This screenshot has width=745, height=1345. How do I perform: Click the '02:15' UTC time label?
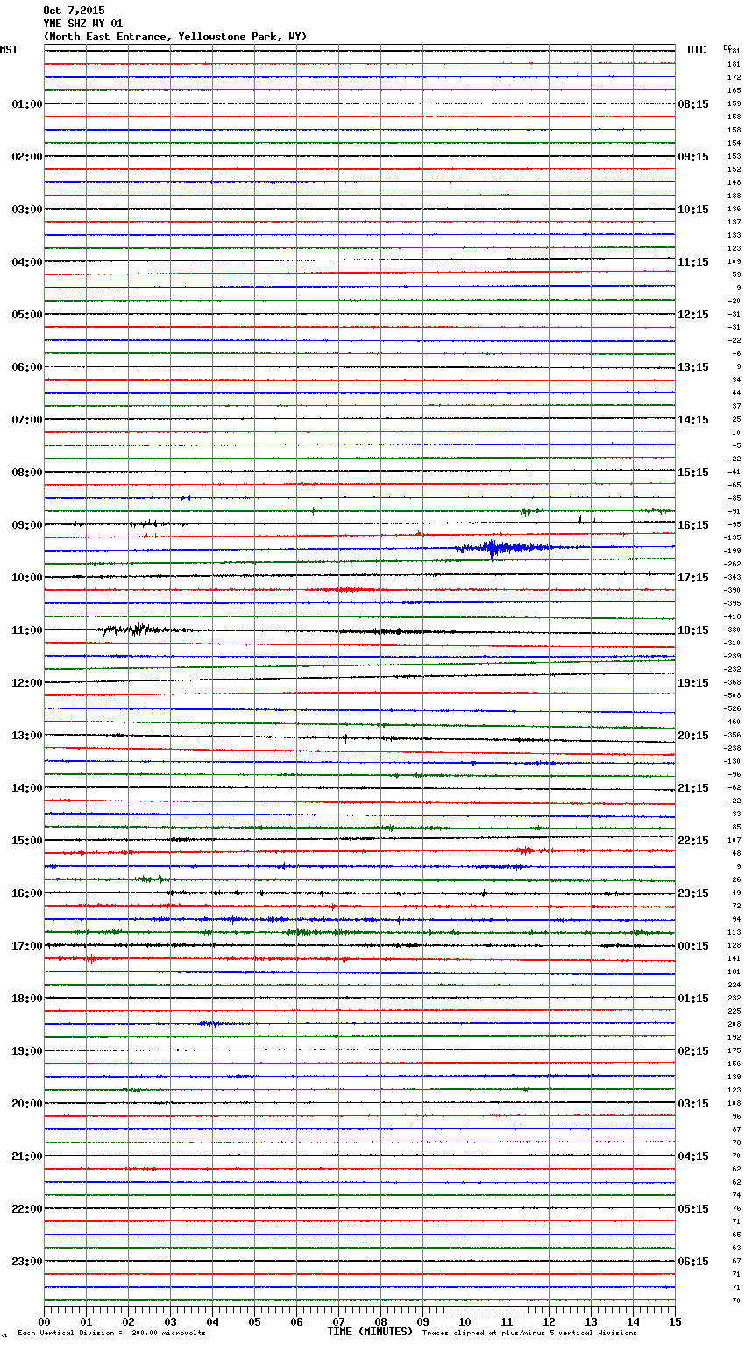(693, 1051)
